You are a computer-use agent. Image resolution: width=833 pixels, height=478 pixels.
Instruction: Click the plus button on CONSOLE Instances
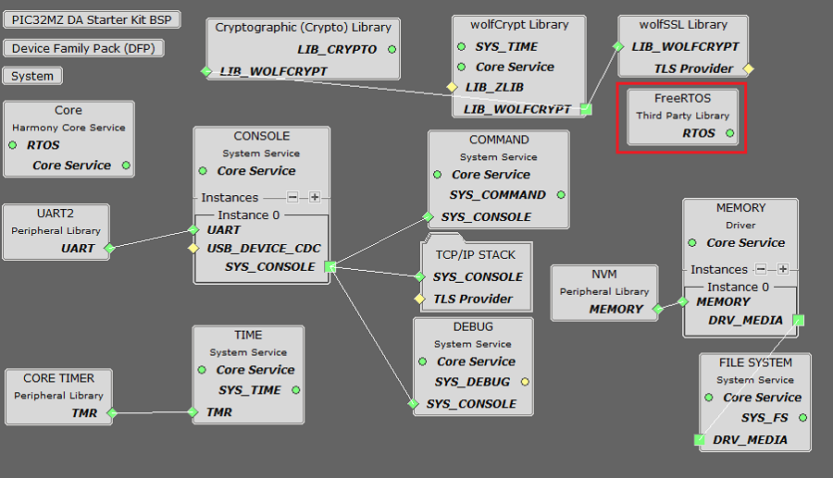point(315,197)
